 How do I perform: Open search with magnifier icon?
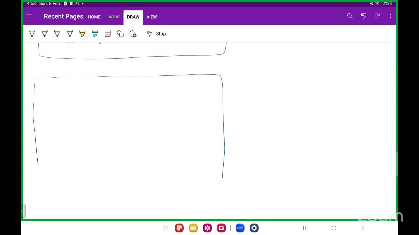click(x=350, y=16)
